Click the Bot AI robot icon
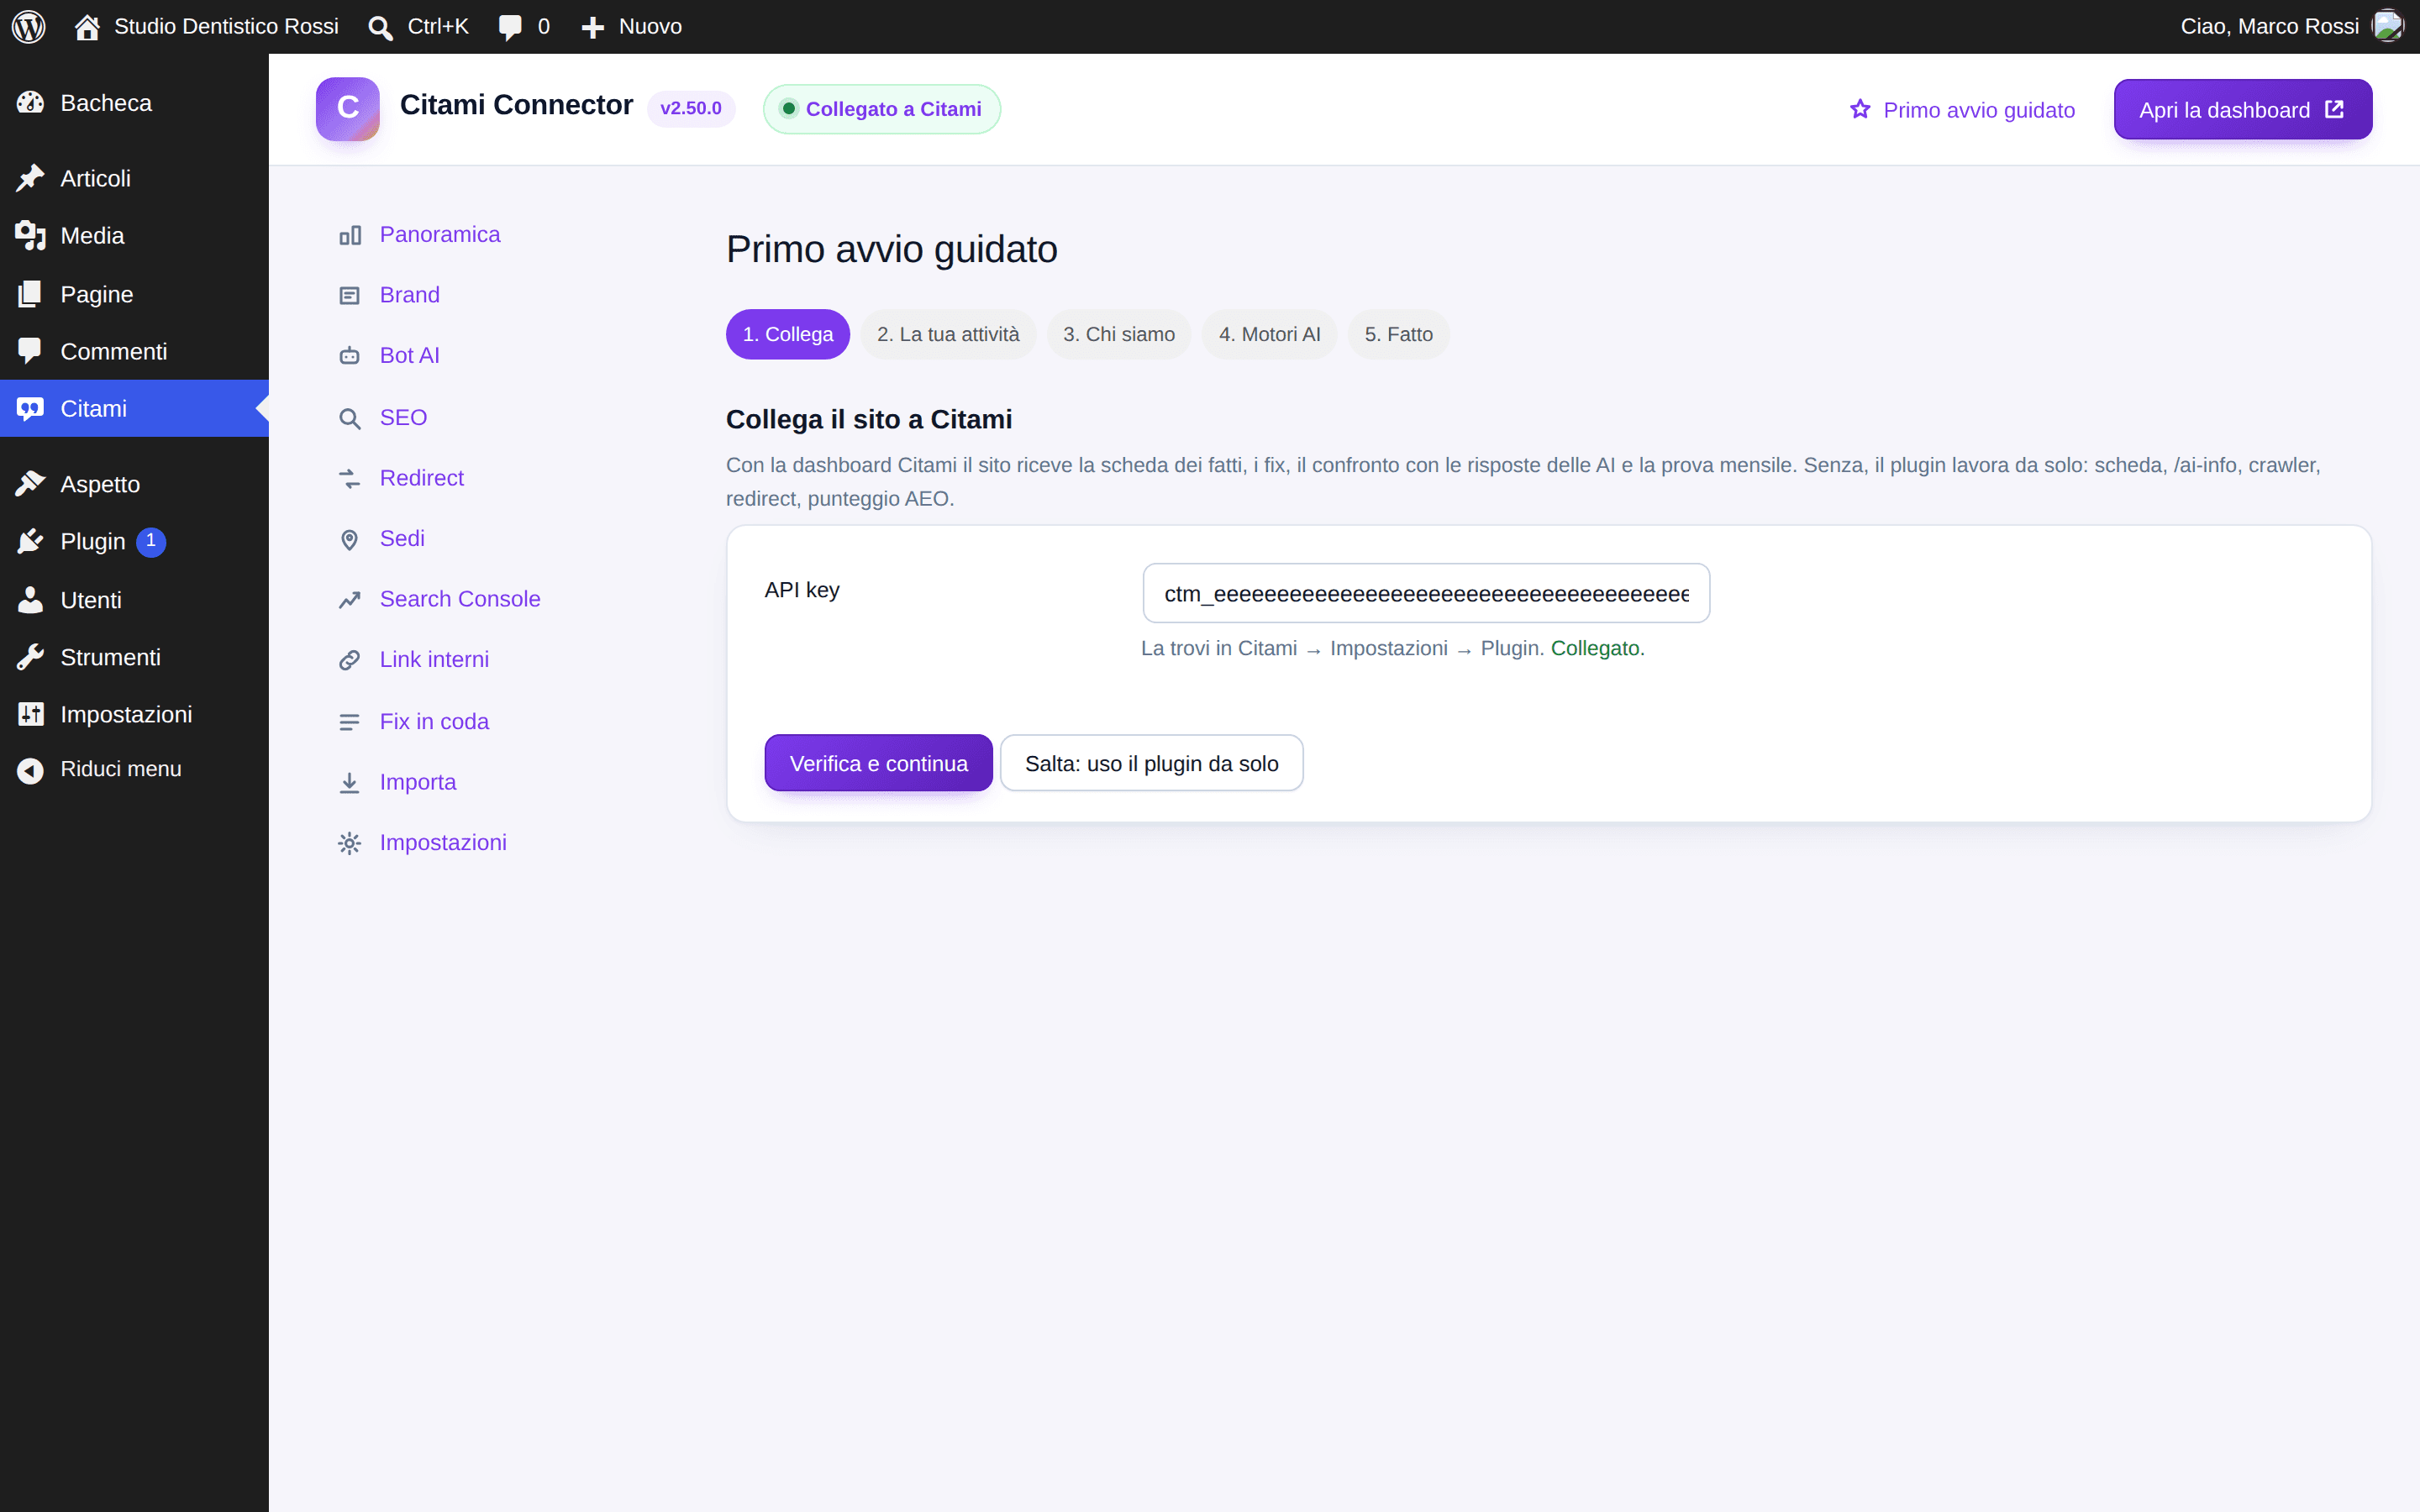This screenshot has height=1512, width=2420. (x=349, y=356)
